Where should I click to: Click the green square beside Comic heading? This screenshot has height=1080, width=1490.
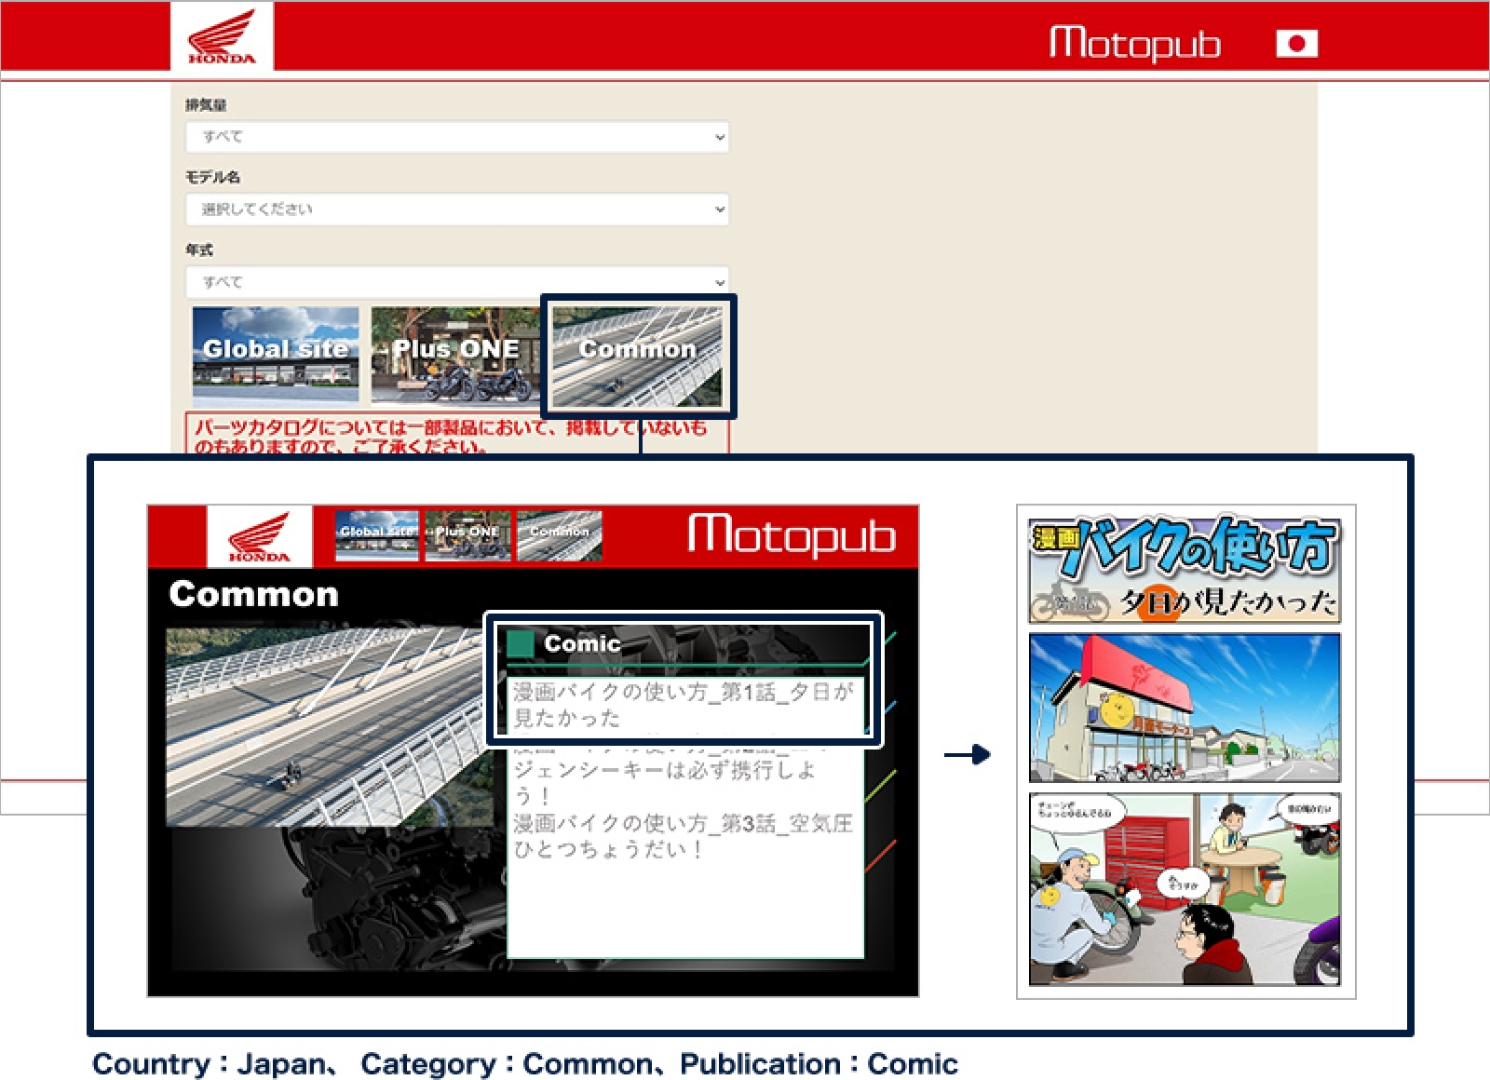[x=520, y=643]
